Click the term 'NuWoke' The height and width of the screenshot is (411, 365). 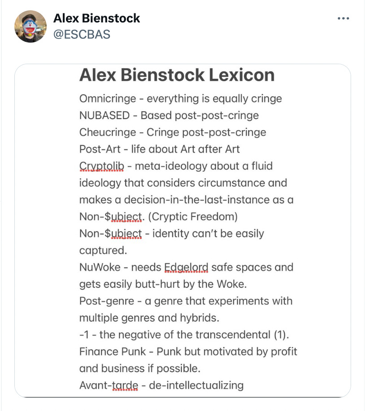click(x=100, y=267)
